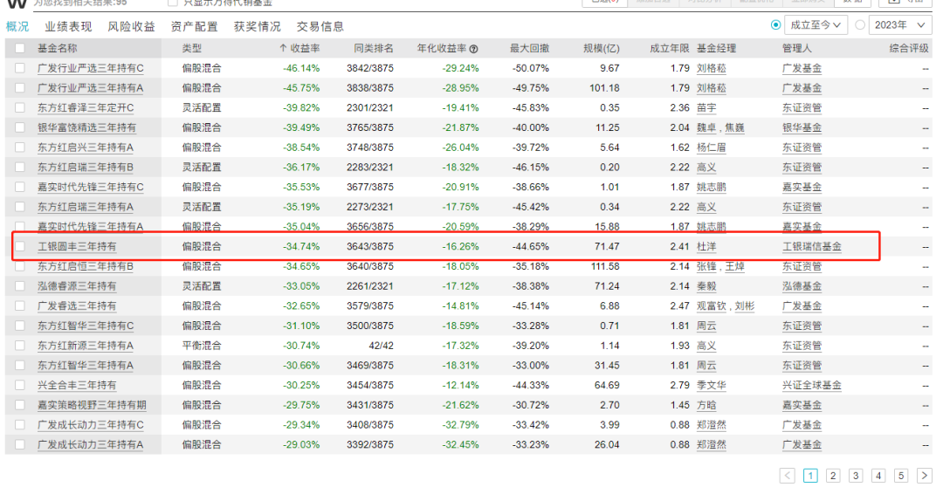Click 基金名称 column header
The image size is (943, 494).
pyautogui.click(x=57, y=49)
